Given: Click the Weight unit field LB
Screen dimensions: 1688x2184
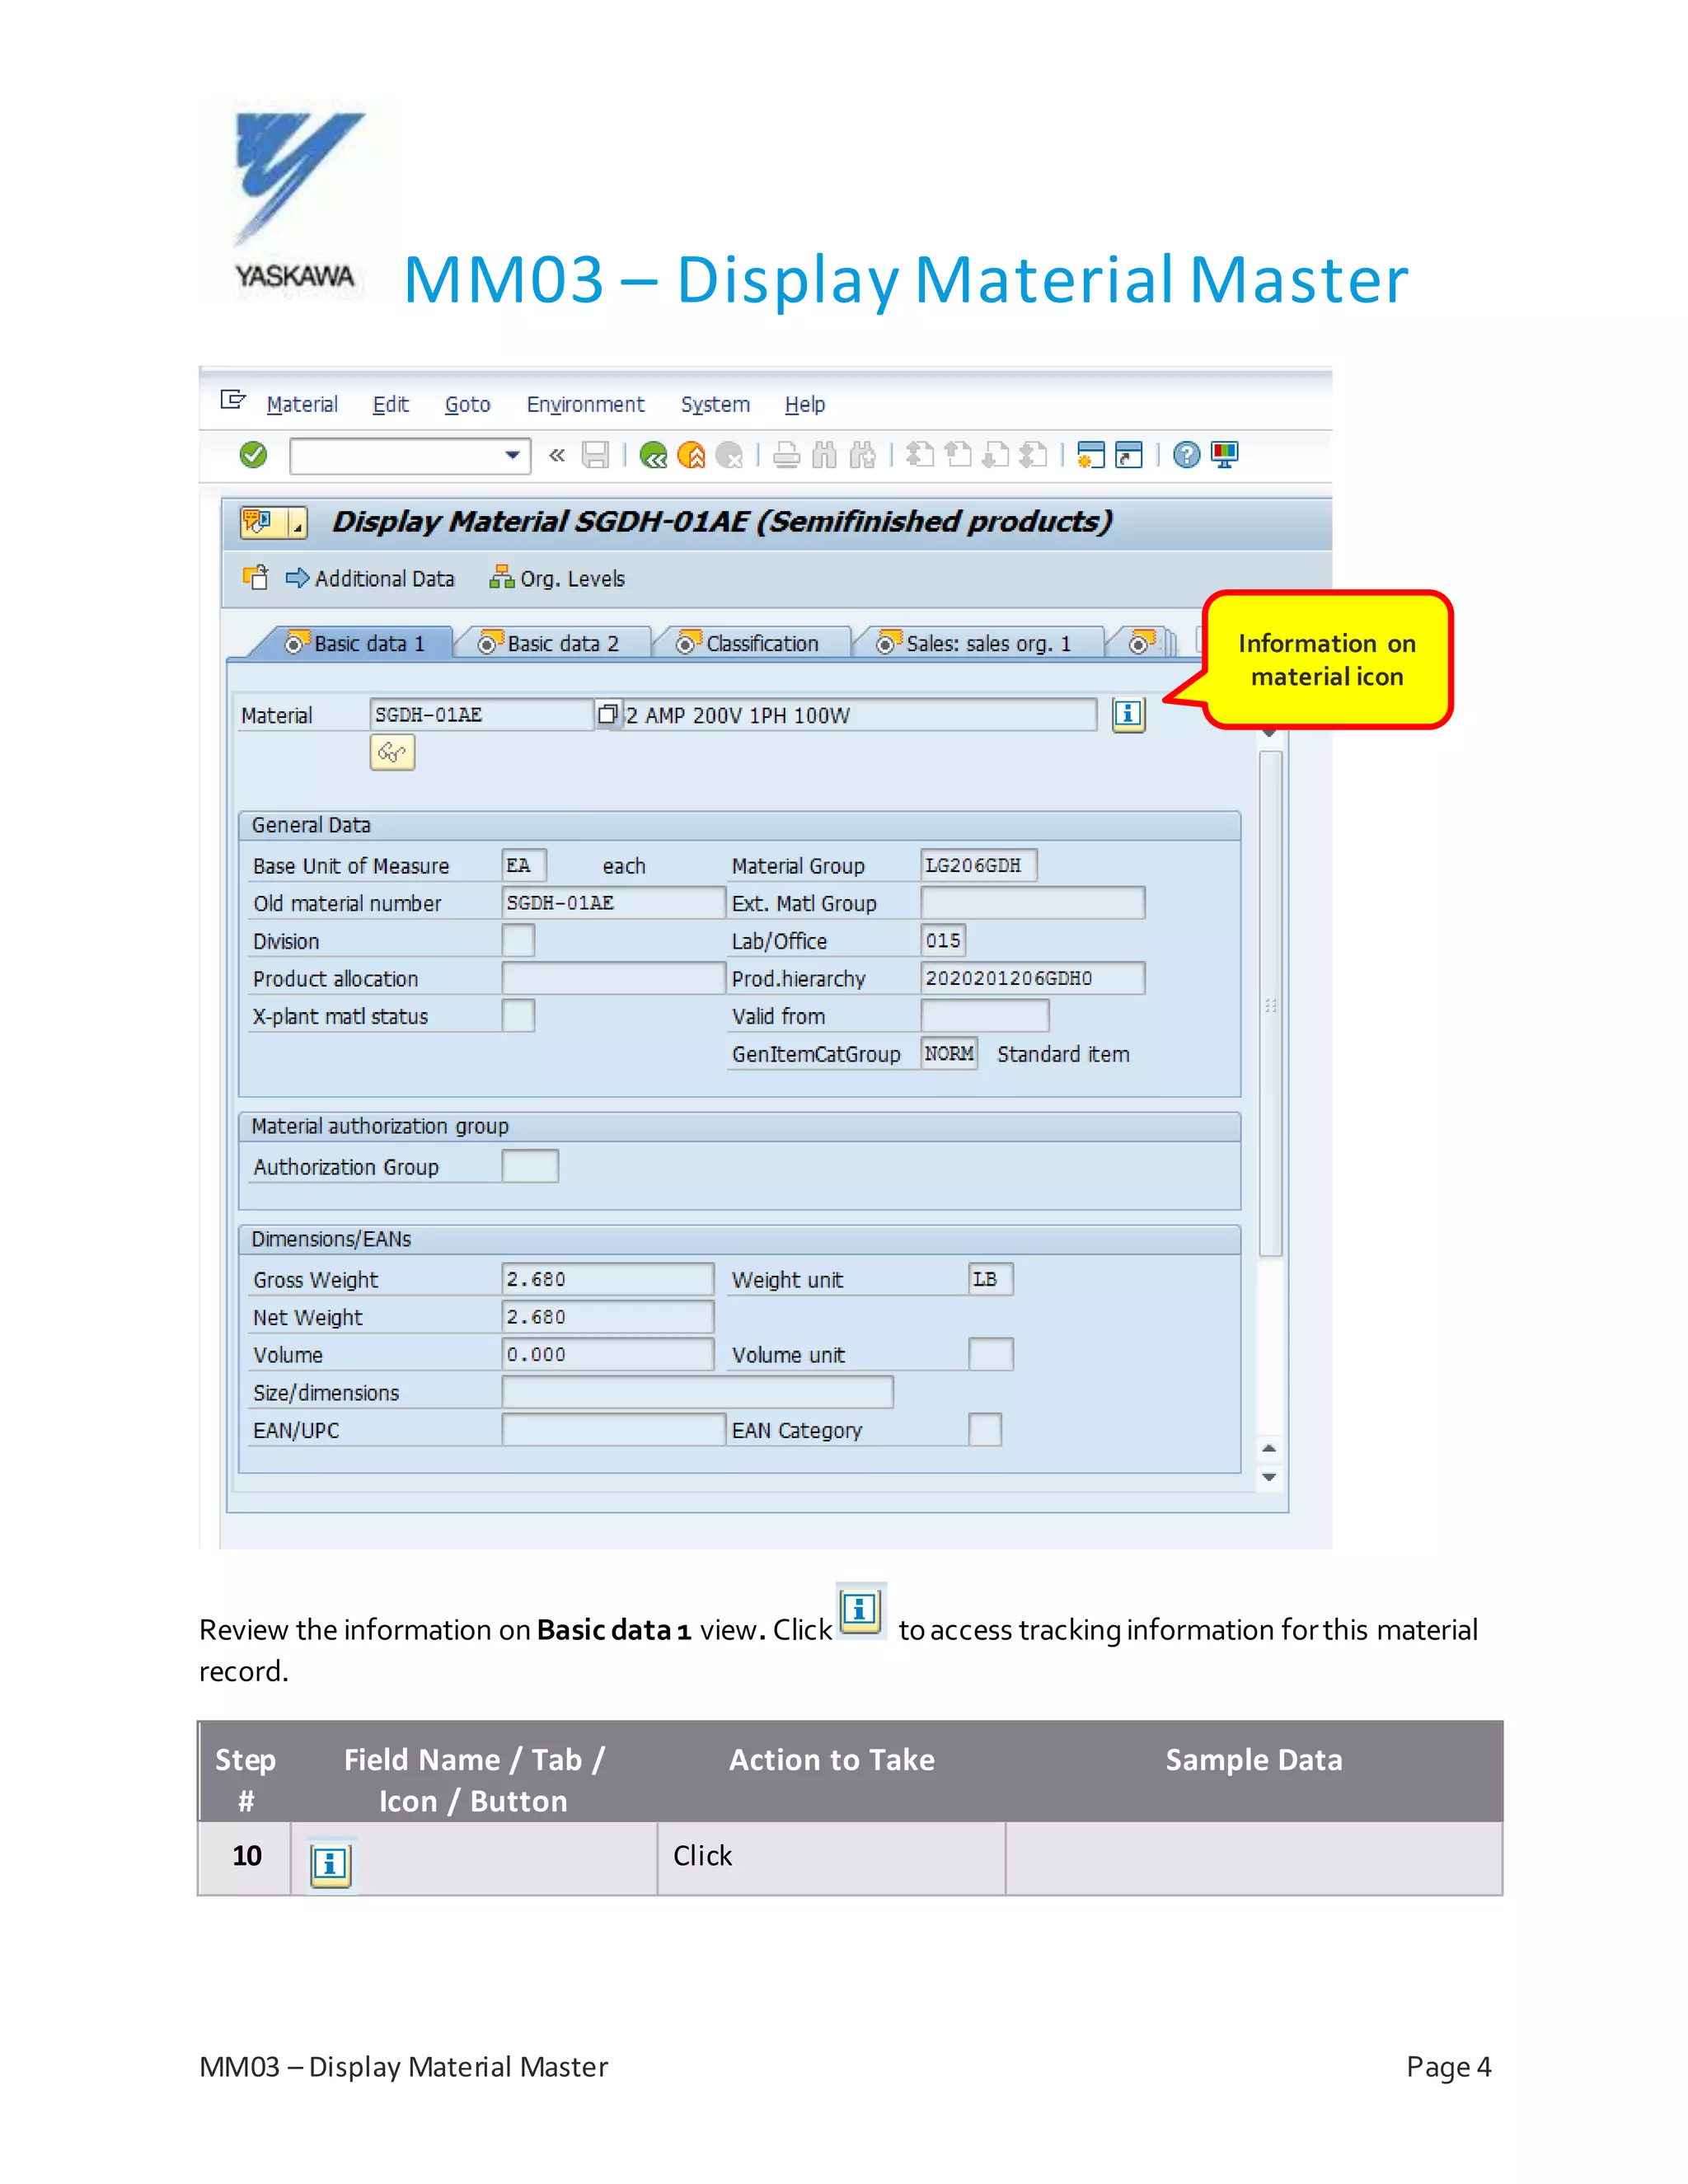Looking at the screenshot, I should [x=991, y=1279].
